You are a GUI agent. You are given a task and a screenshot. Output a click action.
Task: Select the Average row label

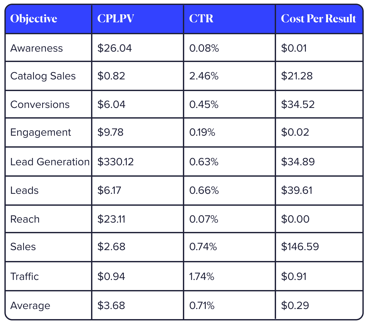[30, 306]
